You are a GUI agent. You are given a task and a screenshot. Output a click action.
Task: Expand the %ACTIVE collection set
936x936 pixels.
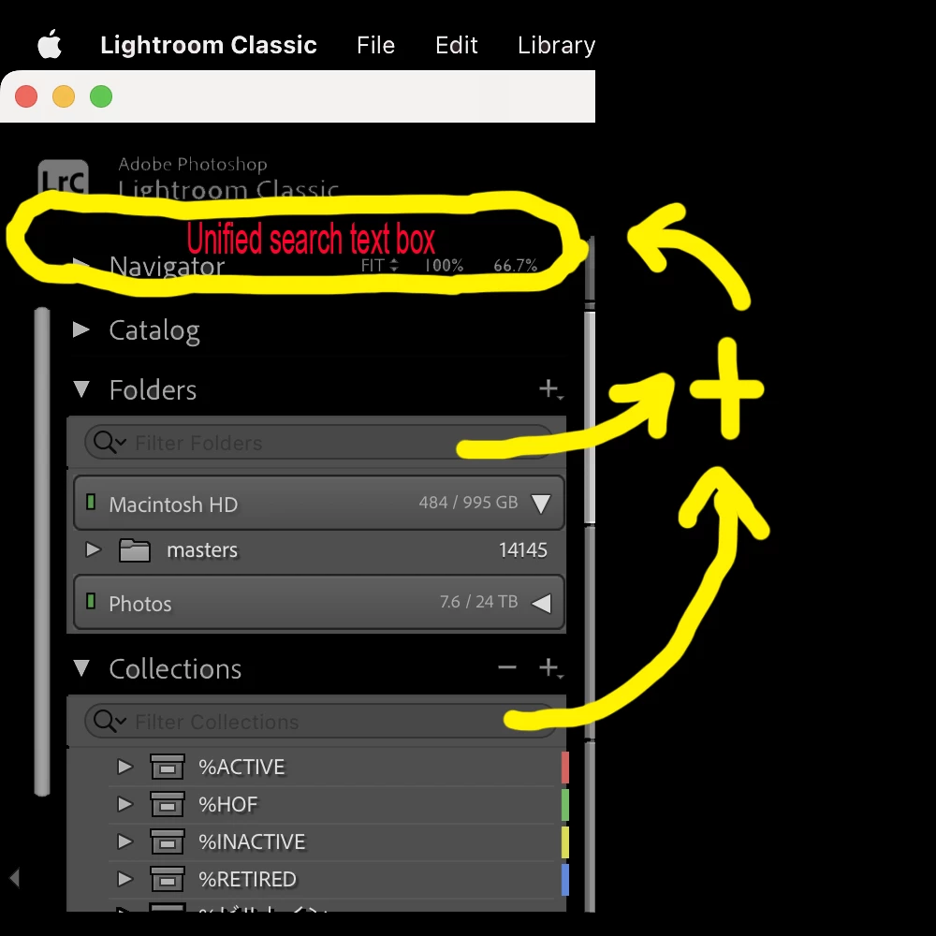pyautogui.click(x=124, y=767)
